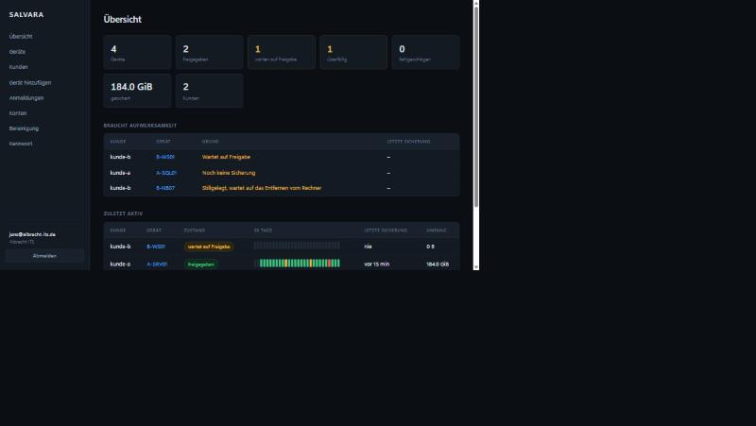756x426 pixels.
Task: Open Anmeldungen from the sidebar
Action: pos(26,98)
